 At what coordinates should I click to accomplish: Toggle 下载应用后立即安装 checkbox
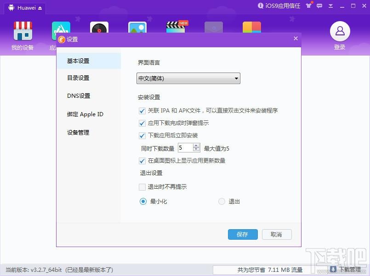[142, 136]
